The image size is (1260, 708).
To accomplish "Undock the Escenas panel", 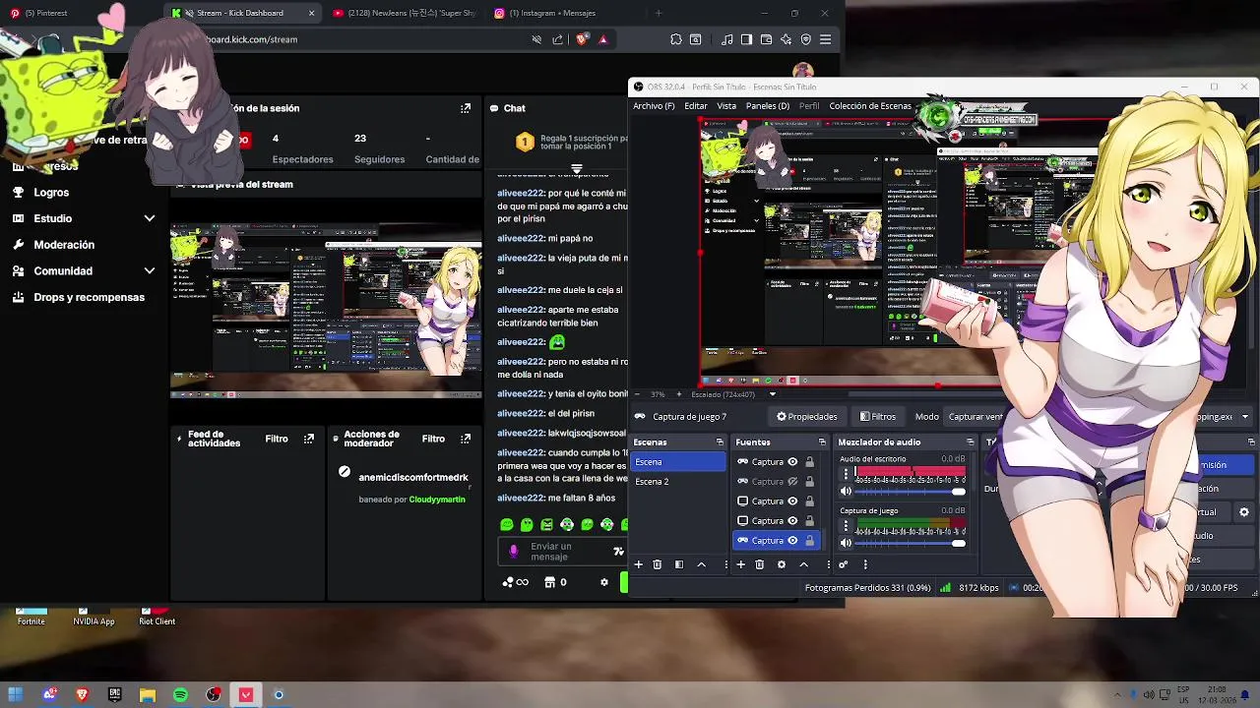I will pos(720,442).
